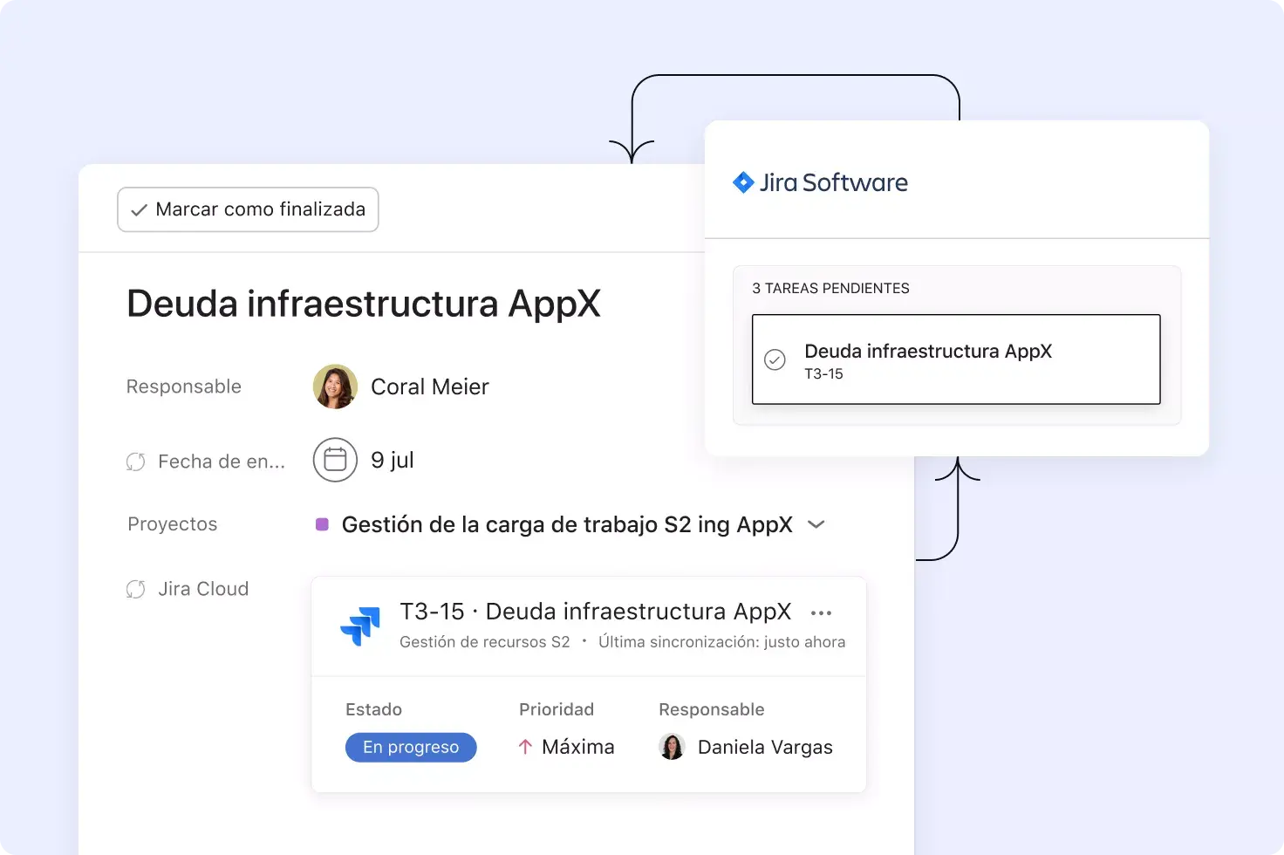
Task: Click the Jira Software diamond logo
Action: [744, 182]
